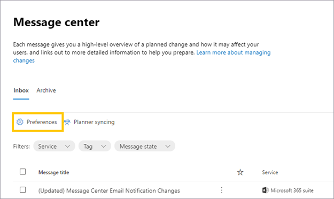The image size is (334, 199).
Task: Sort by the Service column header
Action: 270,172
